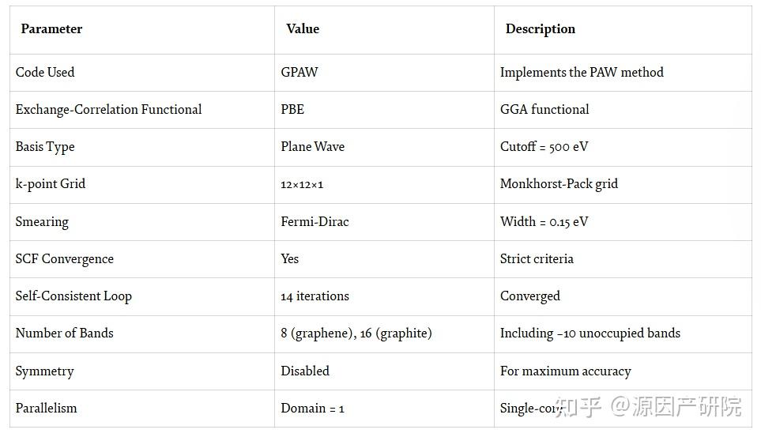Screen dimensions: 761x437
Task: Select the Width = 0.15 eV cell
Action: (544, 221)
